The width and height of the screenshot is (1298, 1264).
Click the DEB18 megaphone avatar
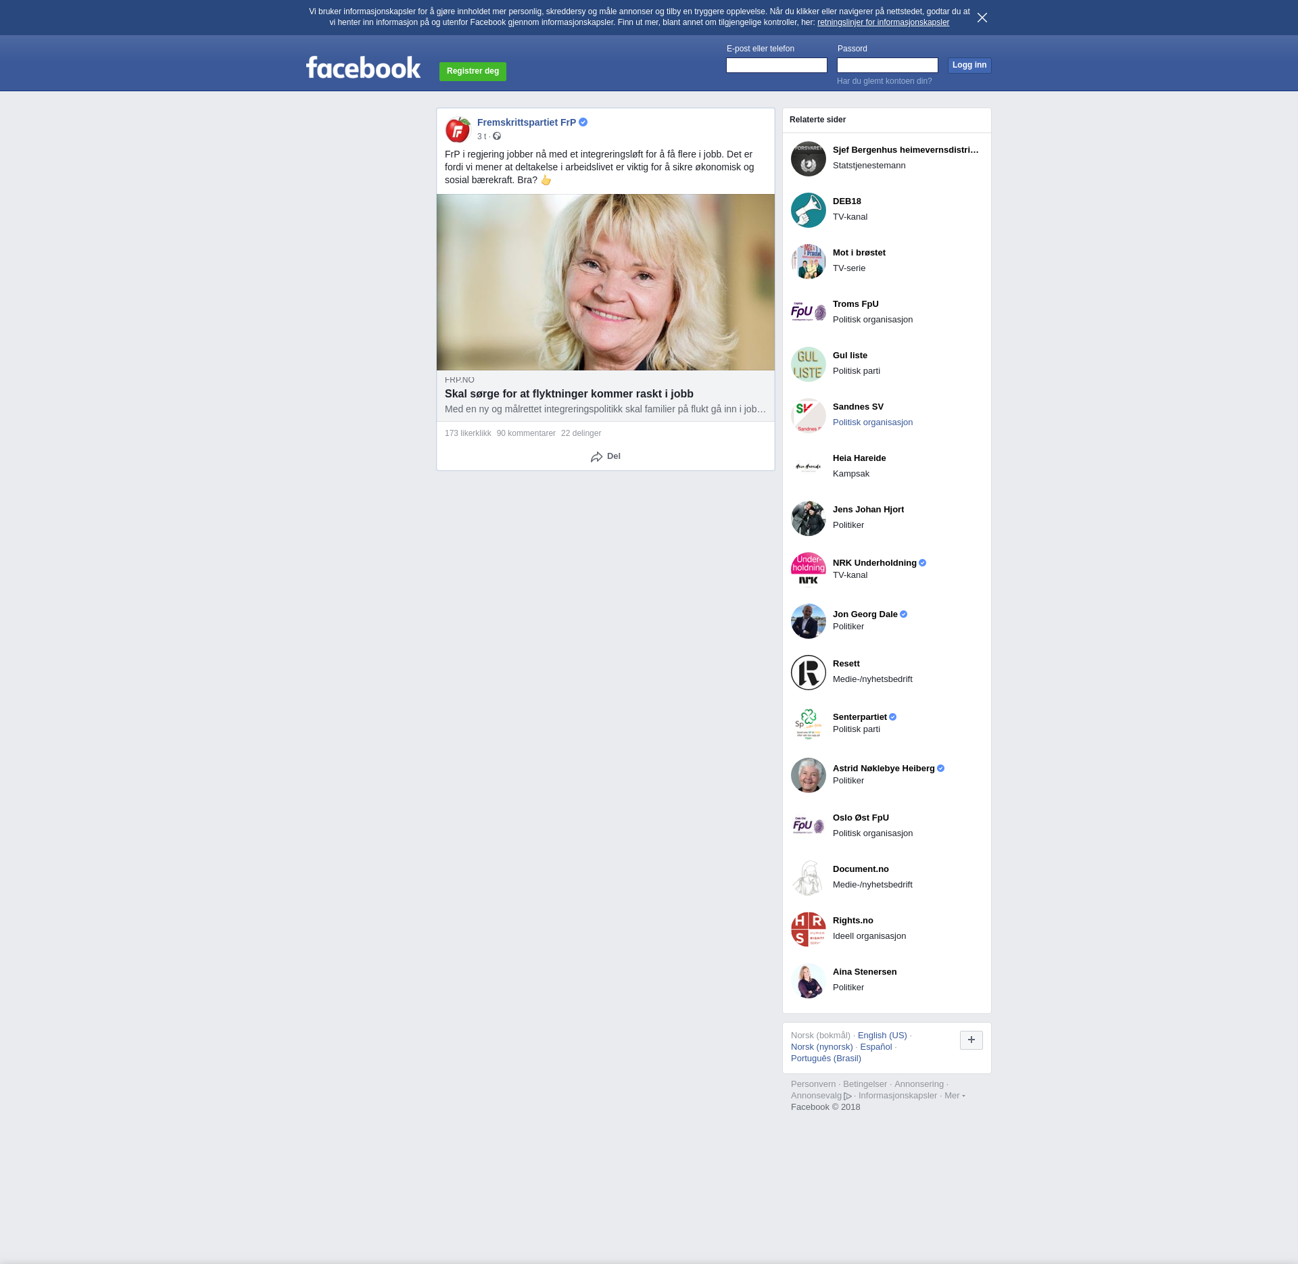(x=809, y=210)
